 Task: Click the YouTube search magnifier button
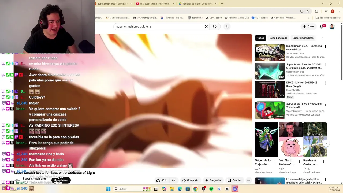pos(215,27)
